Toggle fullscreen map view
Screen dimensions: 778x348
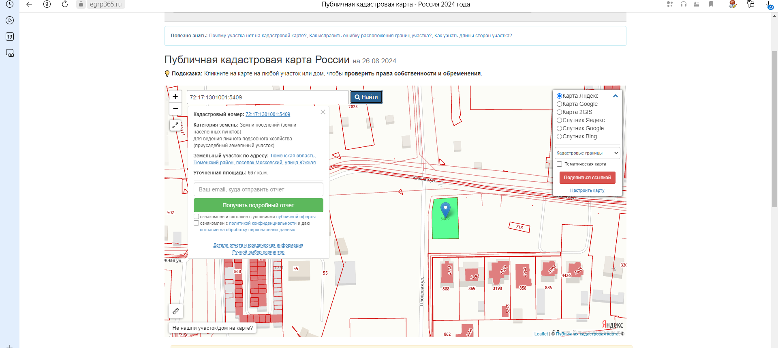(175, 125)
